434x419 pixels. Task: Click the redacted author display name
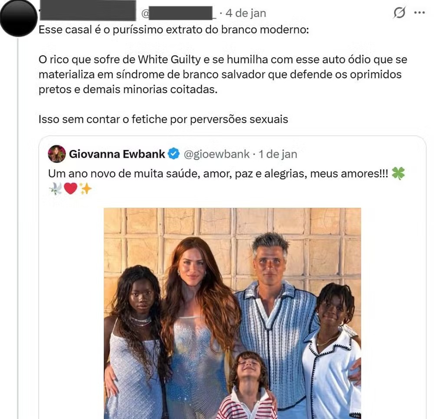click(x=88, y=10)
